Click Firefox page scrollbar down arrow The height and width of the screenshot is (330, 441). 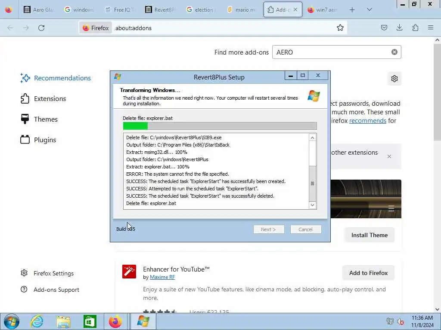pos(438,309)
